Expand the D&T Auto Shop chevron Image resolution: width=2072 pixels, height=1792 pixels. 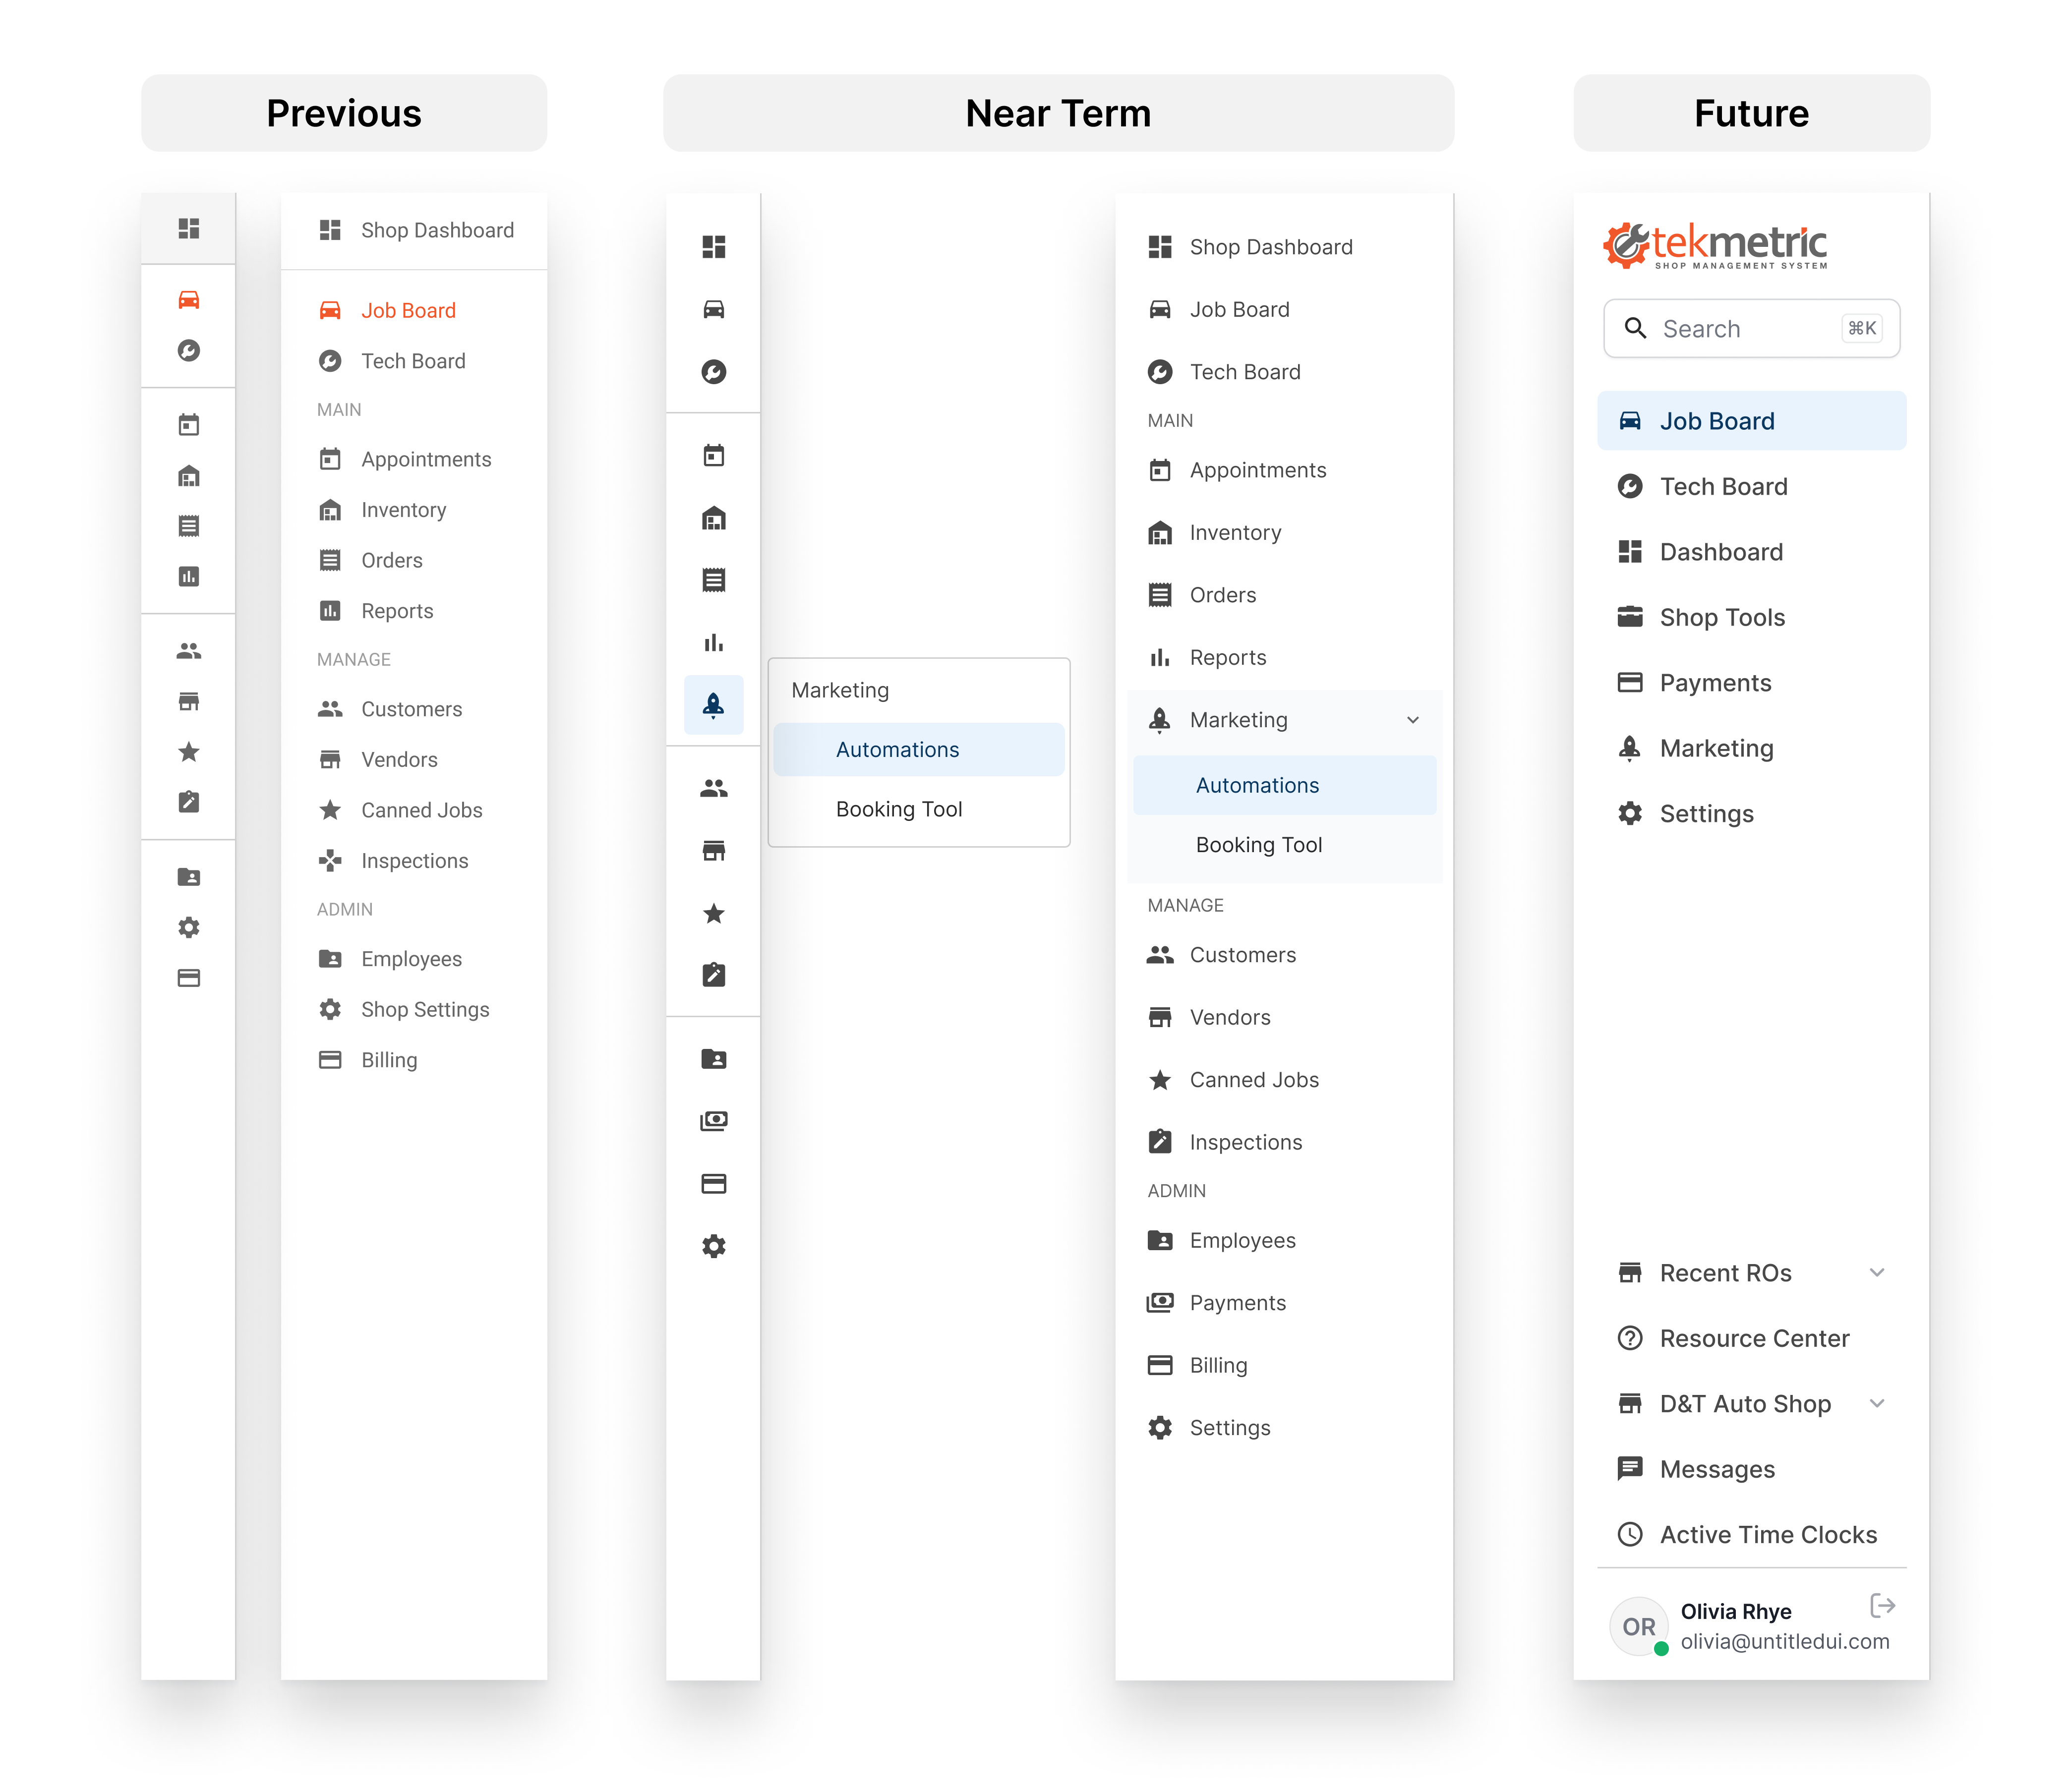click(1876, 1403)
